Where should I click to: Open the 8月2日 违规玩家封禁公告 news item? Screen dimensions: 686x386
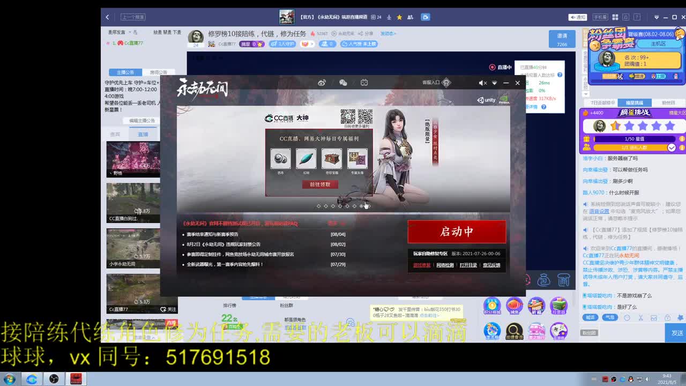pyautogui.click(x=223, y=244)
